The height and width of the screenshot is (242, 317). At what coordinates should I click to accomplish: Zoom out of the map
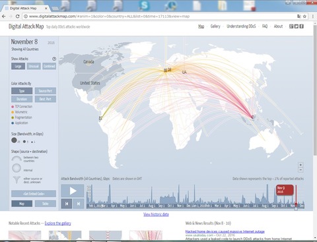click(x=300, y=170)
